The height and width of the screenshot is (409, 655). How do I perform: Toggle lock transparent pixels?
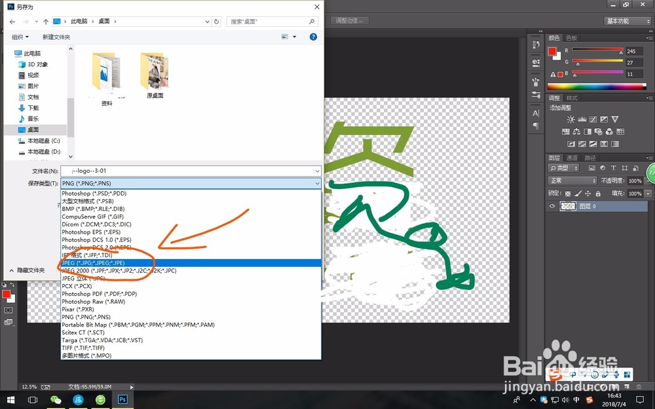(568, 194)
